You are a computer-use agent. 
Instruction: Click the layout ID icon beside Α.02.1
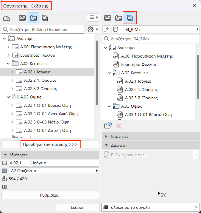[x=4, y=163]
